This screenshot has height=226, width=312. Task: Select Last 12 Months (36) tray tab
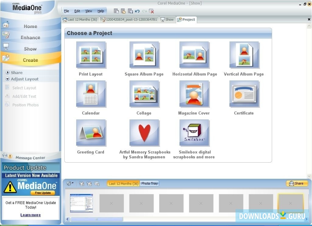click(x=123, y=183)
